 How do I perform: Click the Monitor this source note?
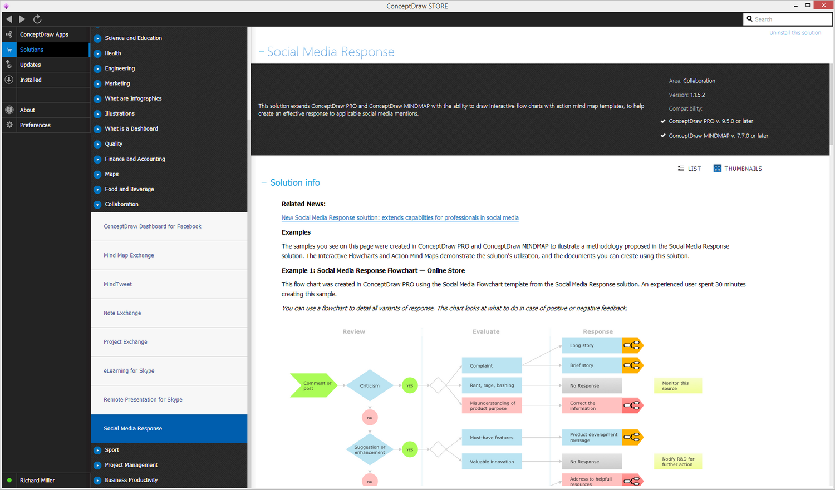click(x=678, y=385)
